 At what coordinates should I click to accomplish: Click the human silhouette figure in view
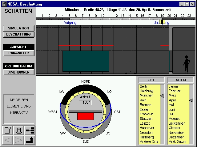187,65
